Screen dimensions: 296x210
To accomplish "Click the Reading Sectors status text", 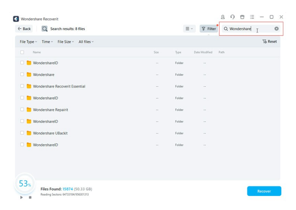I will (x=65, y=194).
